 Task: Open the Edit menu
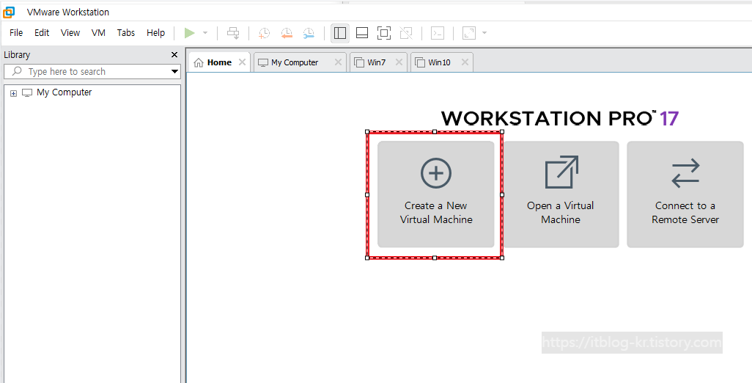tap(42, 32)
